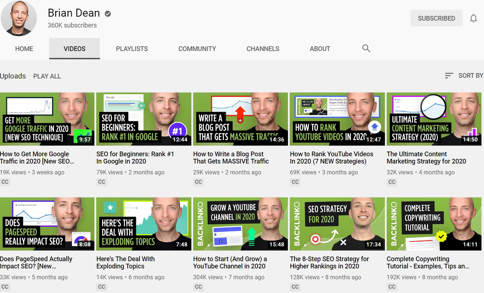This screenshot has width=484, height=293.
Task: Click the CC badge under Get More Google Traffic video
Action: (5, 182)
